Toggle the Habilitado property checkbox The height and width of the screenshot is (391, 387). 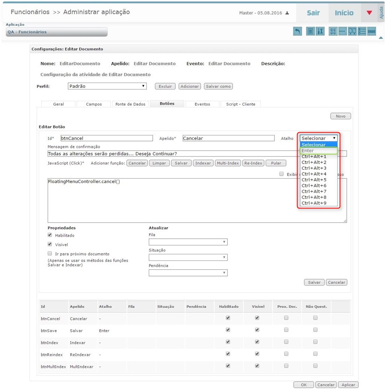[50, 235]
